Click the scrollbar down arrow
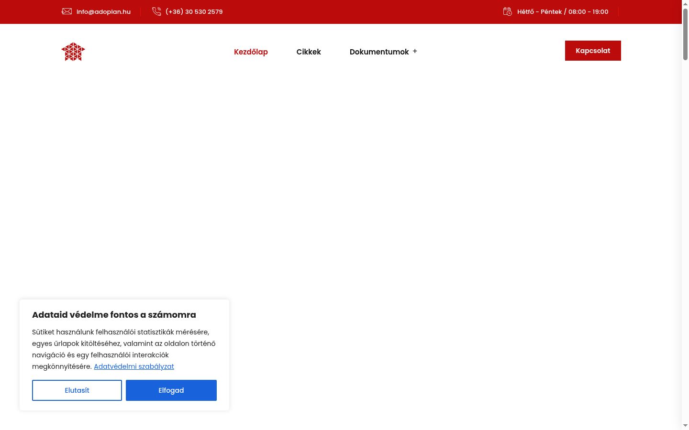Viewport: 689px width, 430px height. pyautogui.click(x=685, y=425)
